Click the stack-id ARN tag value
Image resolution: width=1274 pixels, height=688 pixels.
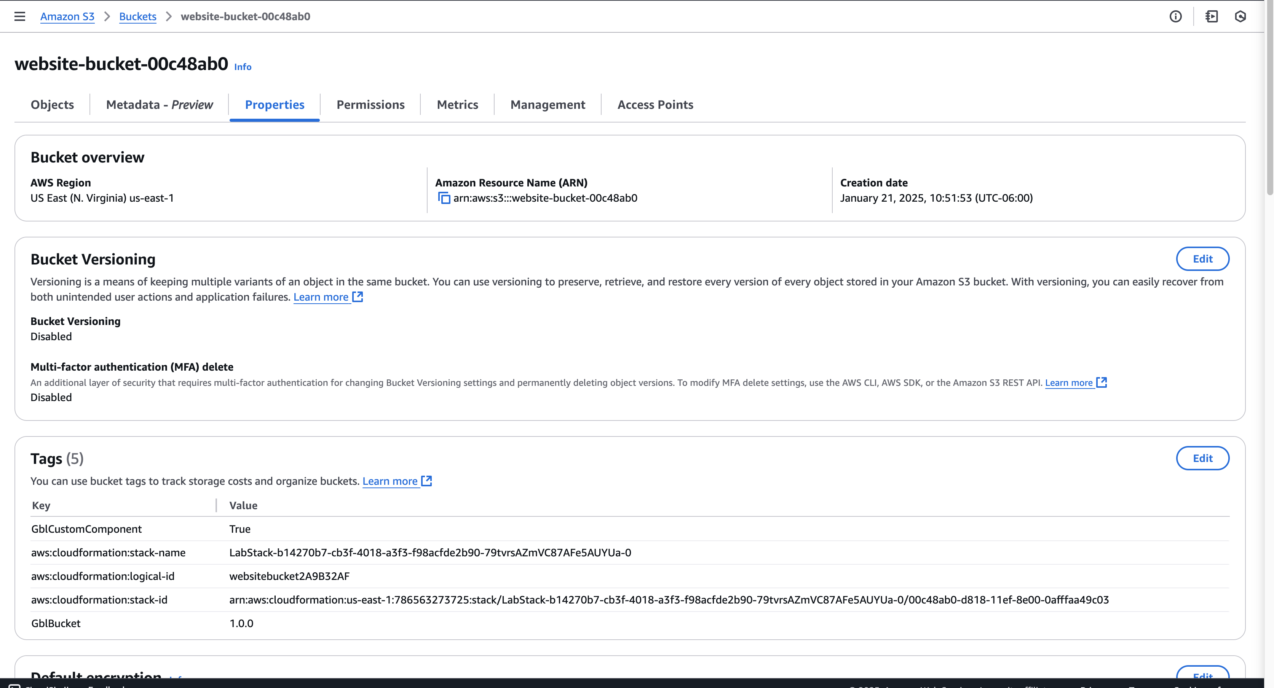click(669, 600)
